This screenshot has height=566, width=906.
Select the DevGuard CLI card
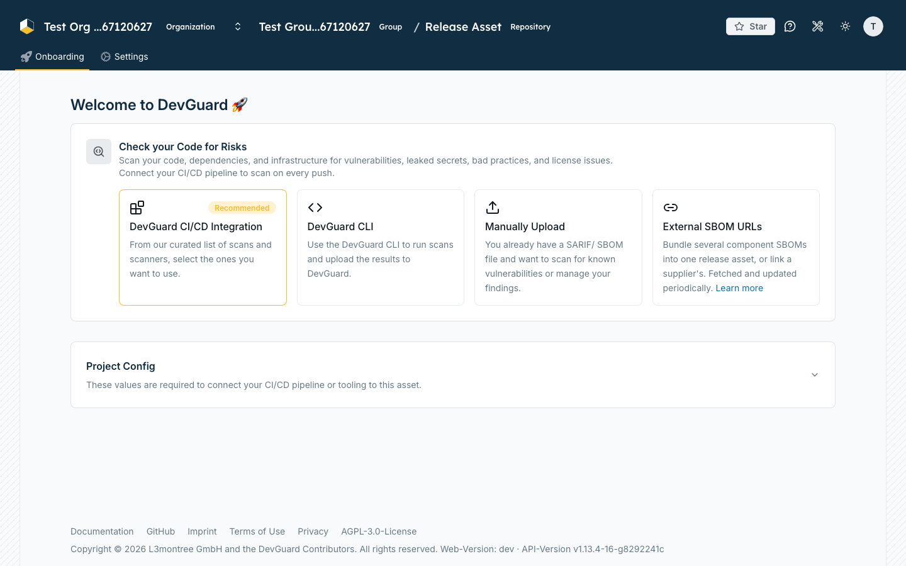(x=381, y=247)
